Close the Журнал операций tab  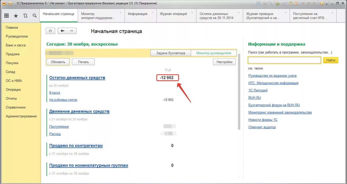click(192, 13)
